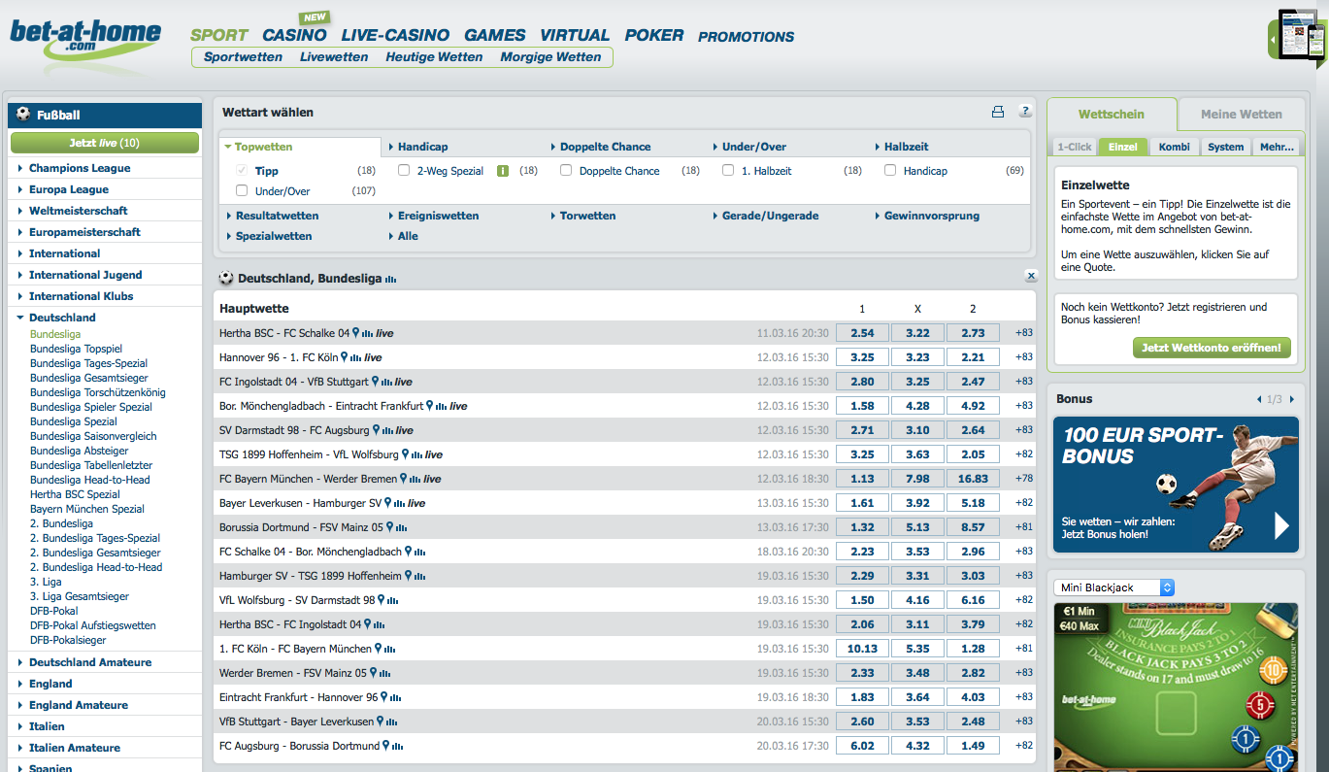Click the Jetzt Wettkonto eröffnen! button
1329x772 pixels.
pyautogui.click(x=1212, y=348)
